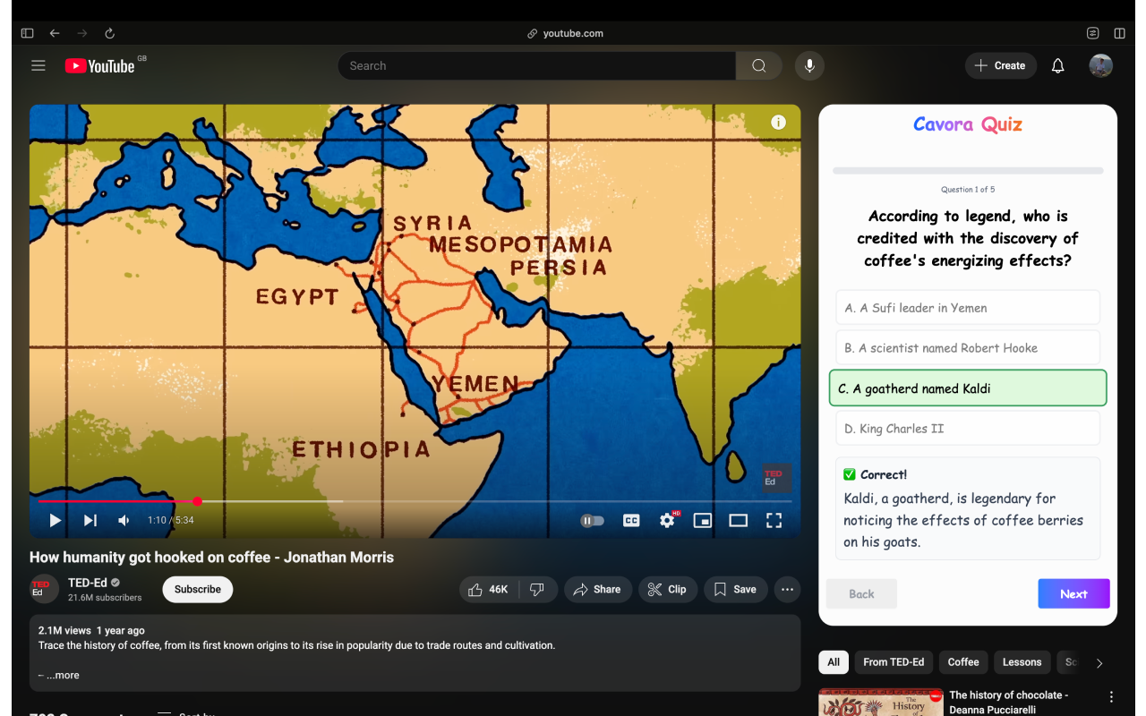Subscribe to the TED-Ed channel

198,589
